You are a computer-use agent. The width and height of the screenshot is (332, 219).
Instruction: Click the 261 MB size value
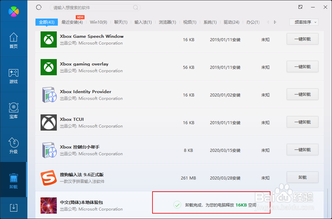(188, 178)
